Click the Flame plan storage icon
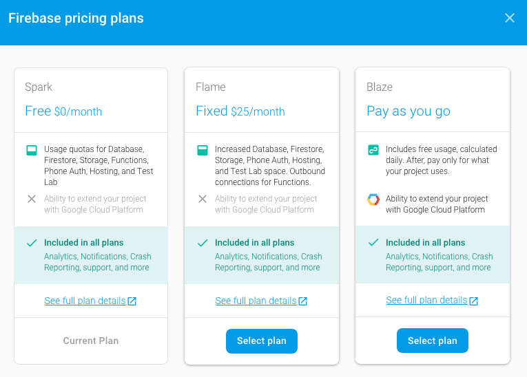The height and width of the screenshot is (377, 527). point(202,150)
